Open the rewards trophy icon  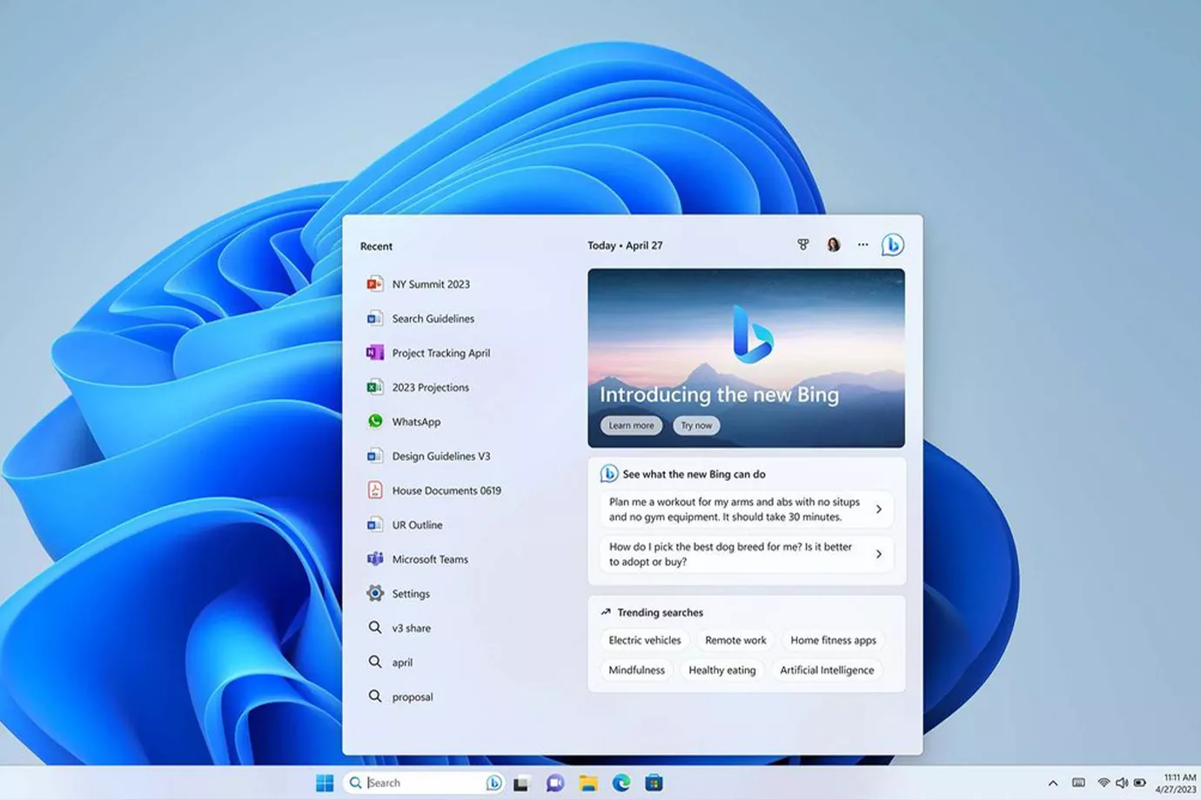click(x=803, y=245)
